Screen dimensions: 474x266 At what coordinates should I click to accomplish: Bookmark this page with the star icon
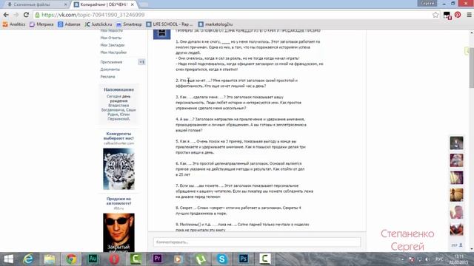[x=435, y=15]
